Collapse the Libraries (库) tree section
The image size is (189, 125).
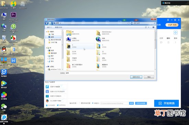click(46, 48)
